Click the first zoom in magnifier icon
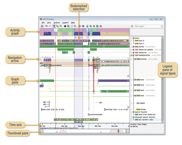The image size is (182, 145). [91, 26]
